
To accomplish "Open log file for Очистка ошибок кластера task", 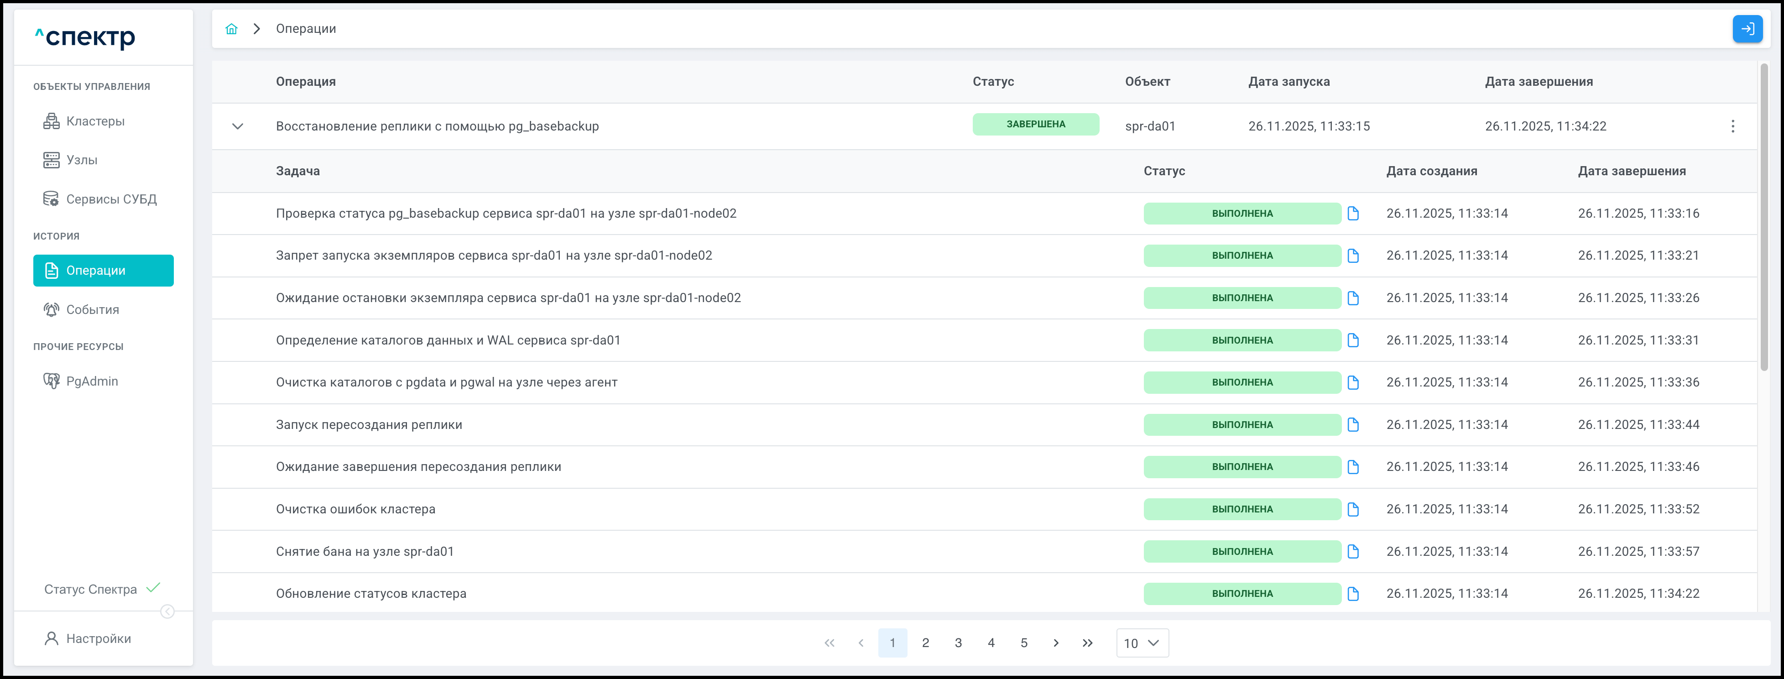I will coord(1352,509).
